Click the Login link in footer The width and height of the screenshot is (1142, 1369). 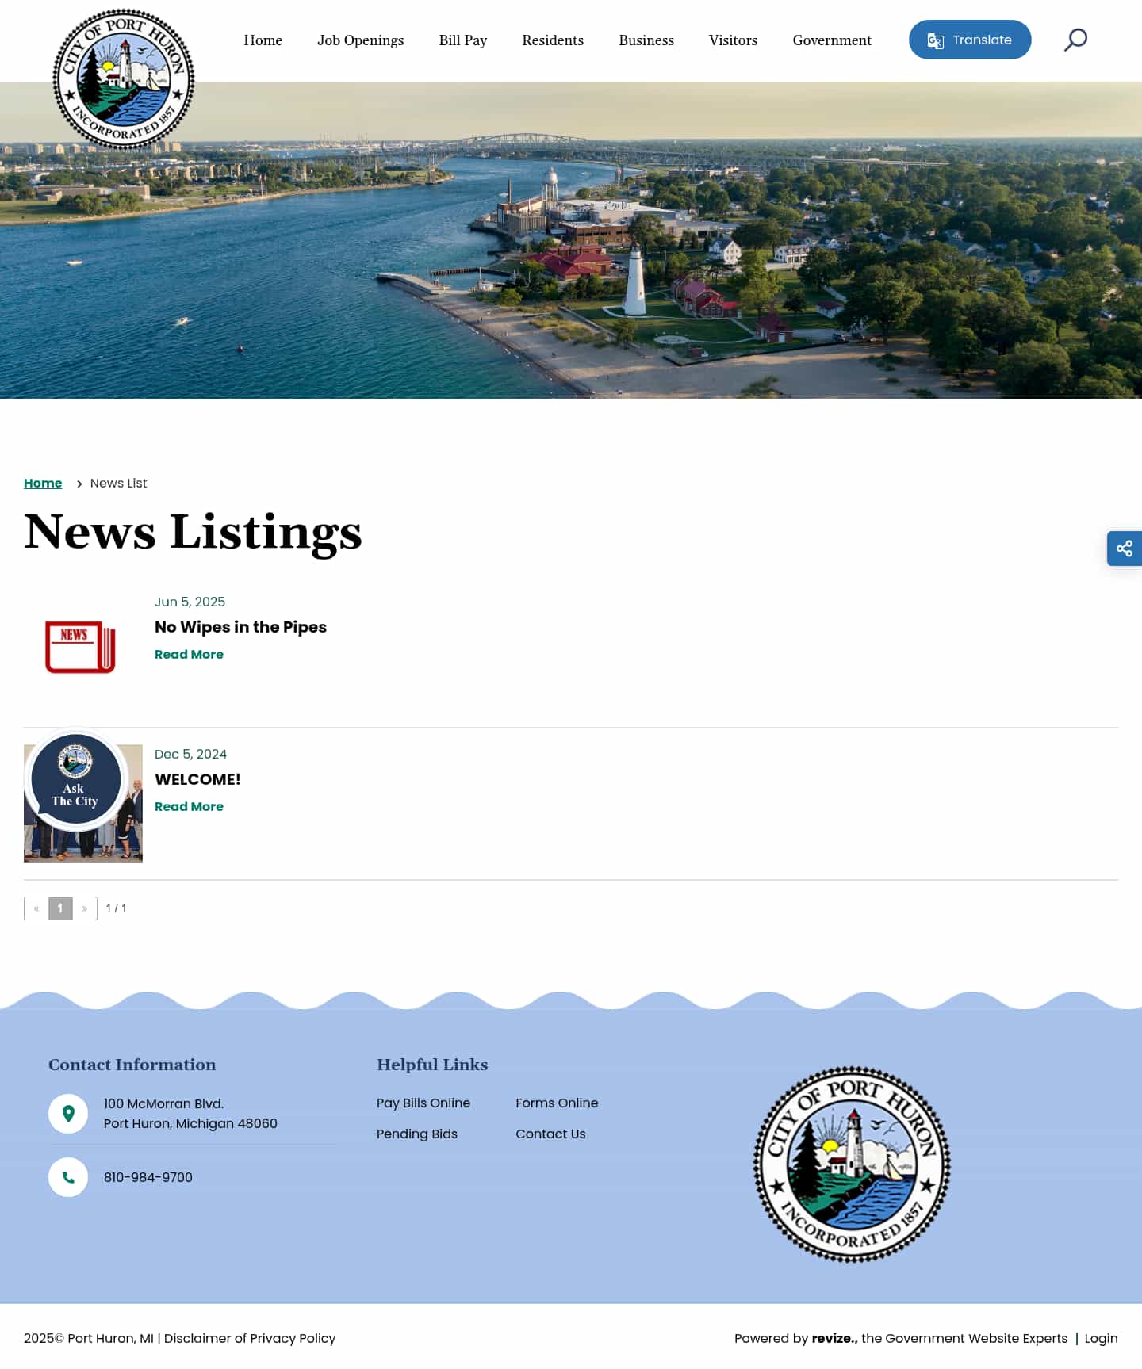click(x=1101, y=1338)
